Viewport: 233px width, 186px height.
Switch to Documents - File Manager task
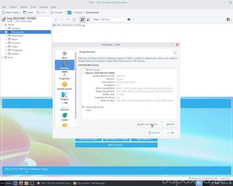tap(89, 183)
